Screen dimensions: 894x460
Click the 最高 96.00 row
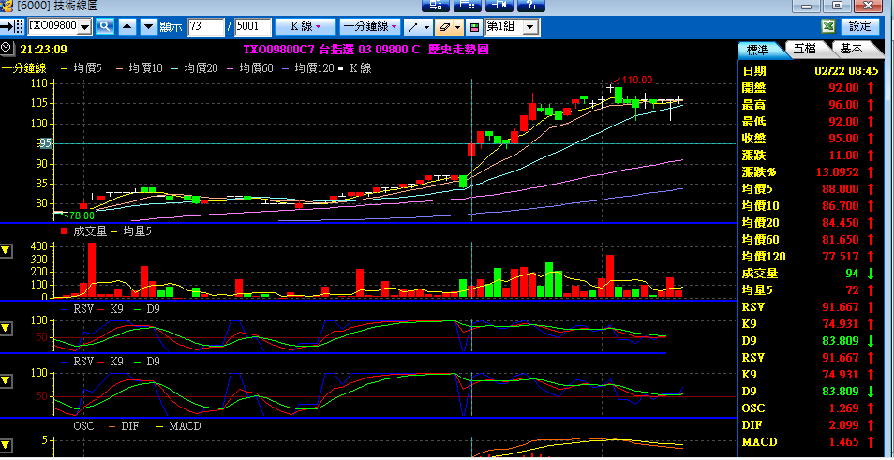(x=810, y=105)
